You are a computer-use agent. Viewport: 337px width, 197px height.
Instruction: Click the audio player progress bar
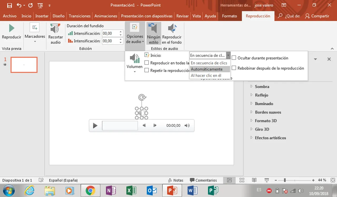pos(120,126)
